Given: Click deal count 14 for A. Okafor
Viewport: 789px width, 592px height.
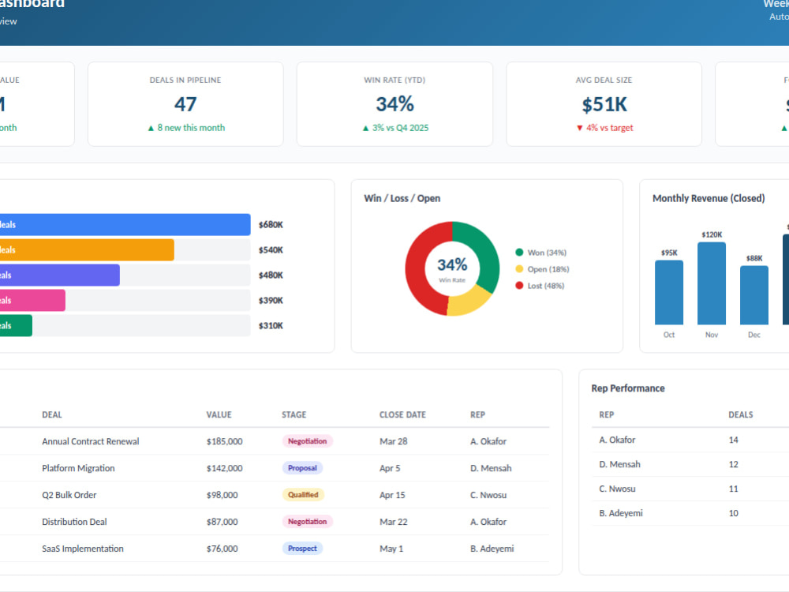Looking at the screenshot, I should tap(733, 440).
